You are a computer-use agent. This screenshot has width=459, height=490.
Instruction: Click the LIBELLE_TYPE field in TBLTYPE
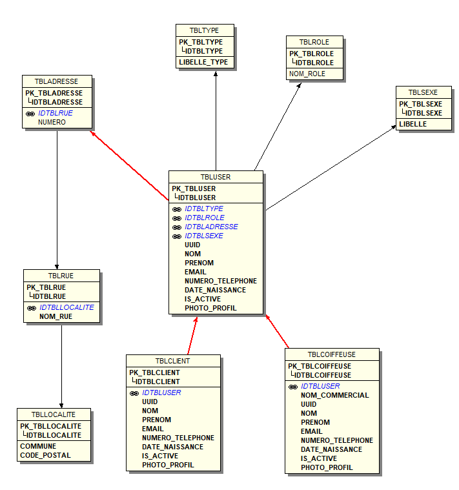click(203, 62)
